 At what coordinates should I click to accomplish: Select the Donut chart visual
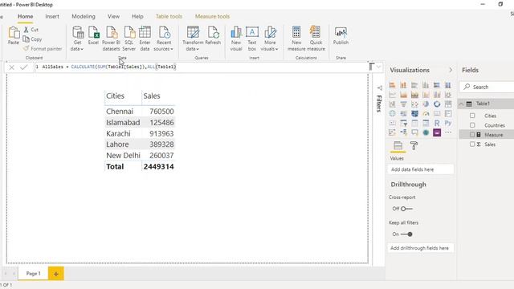click(437, 104)
